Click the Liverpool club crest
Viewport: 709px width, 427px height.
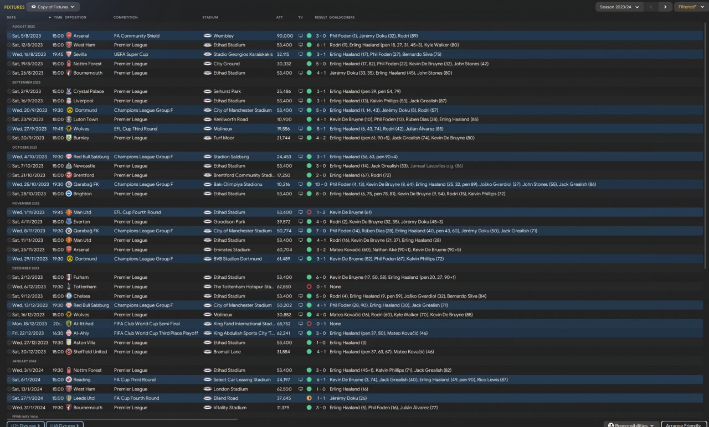click(x=69, y=101)
